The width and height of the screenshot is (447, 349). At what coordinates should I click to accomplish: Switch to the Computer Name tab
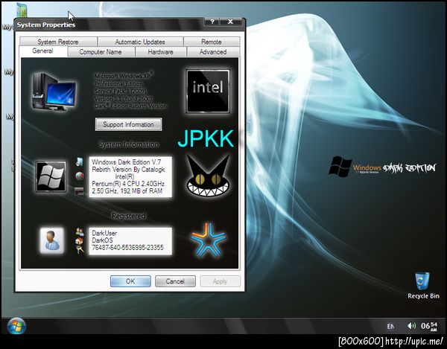pos(101,52)
